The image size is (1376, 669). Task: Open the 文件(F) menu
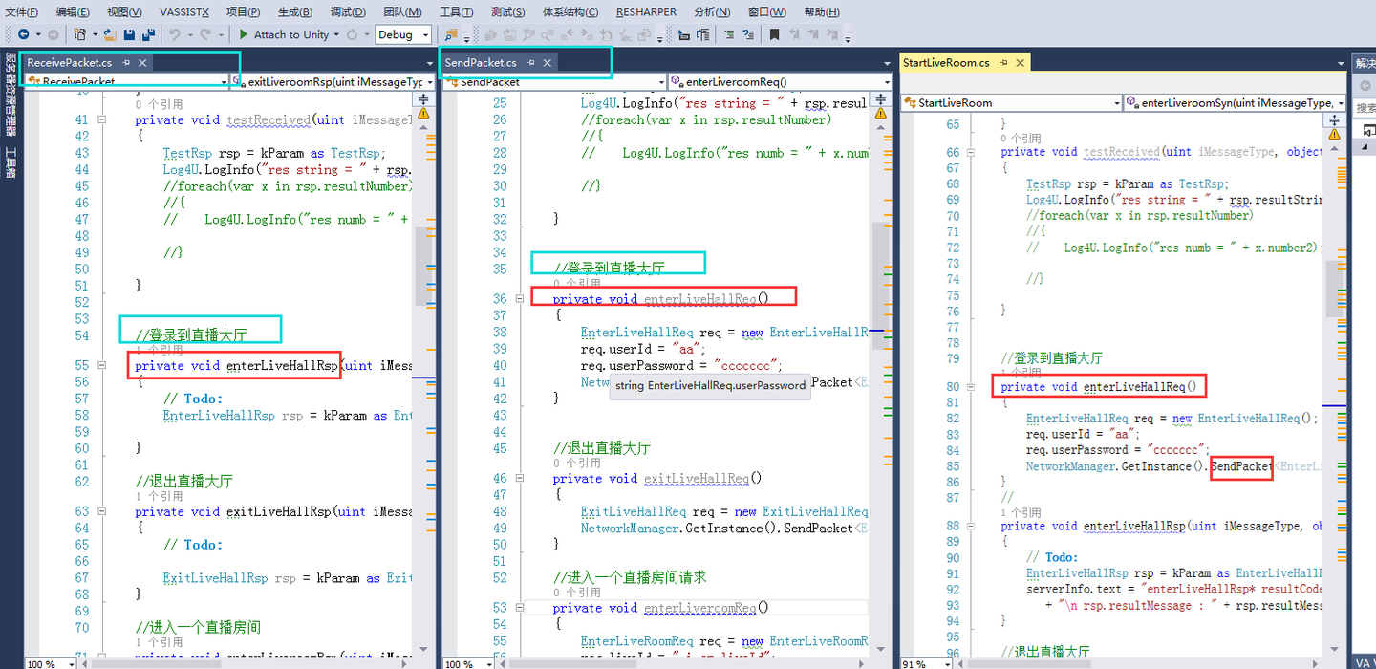point(21,11)
